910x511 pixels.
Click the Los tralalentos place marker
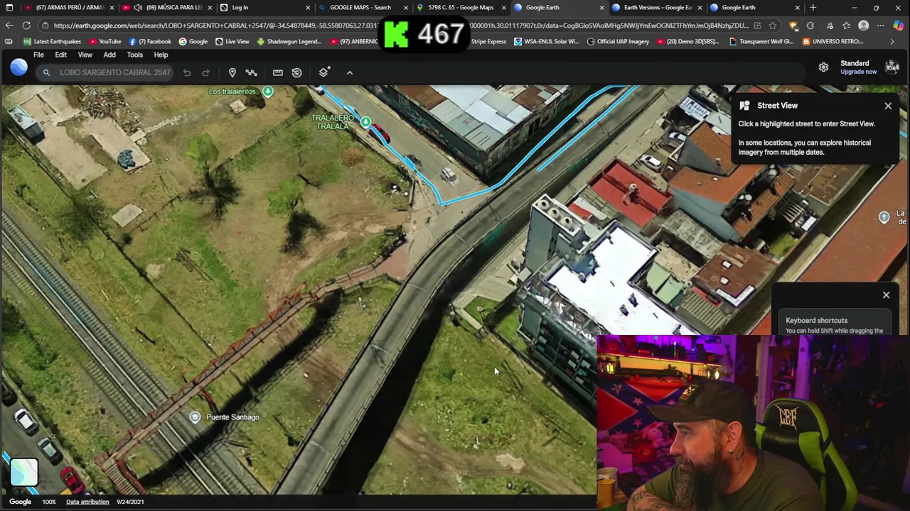point(268,92)
